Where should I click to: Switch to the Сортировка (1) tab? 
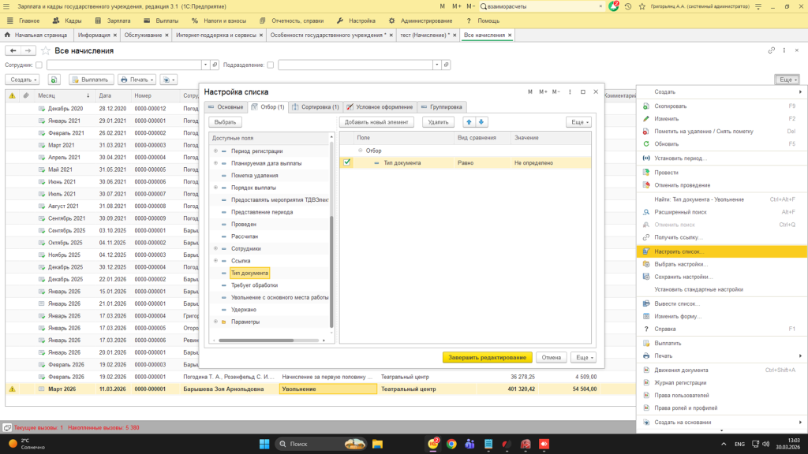[316, 106]
